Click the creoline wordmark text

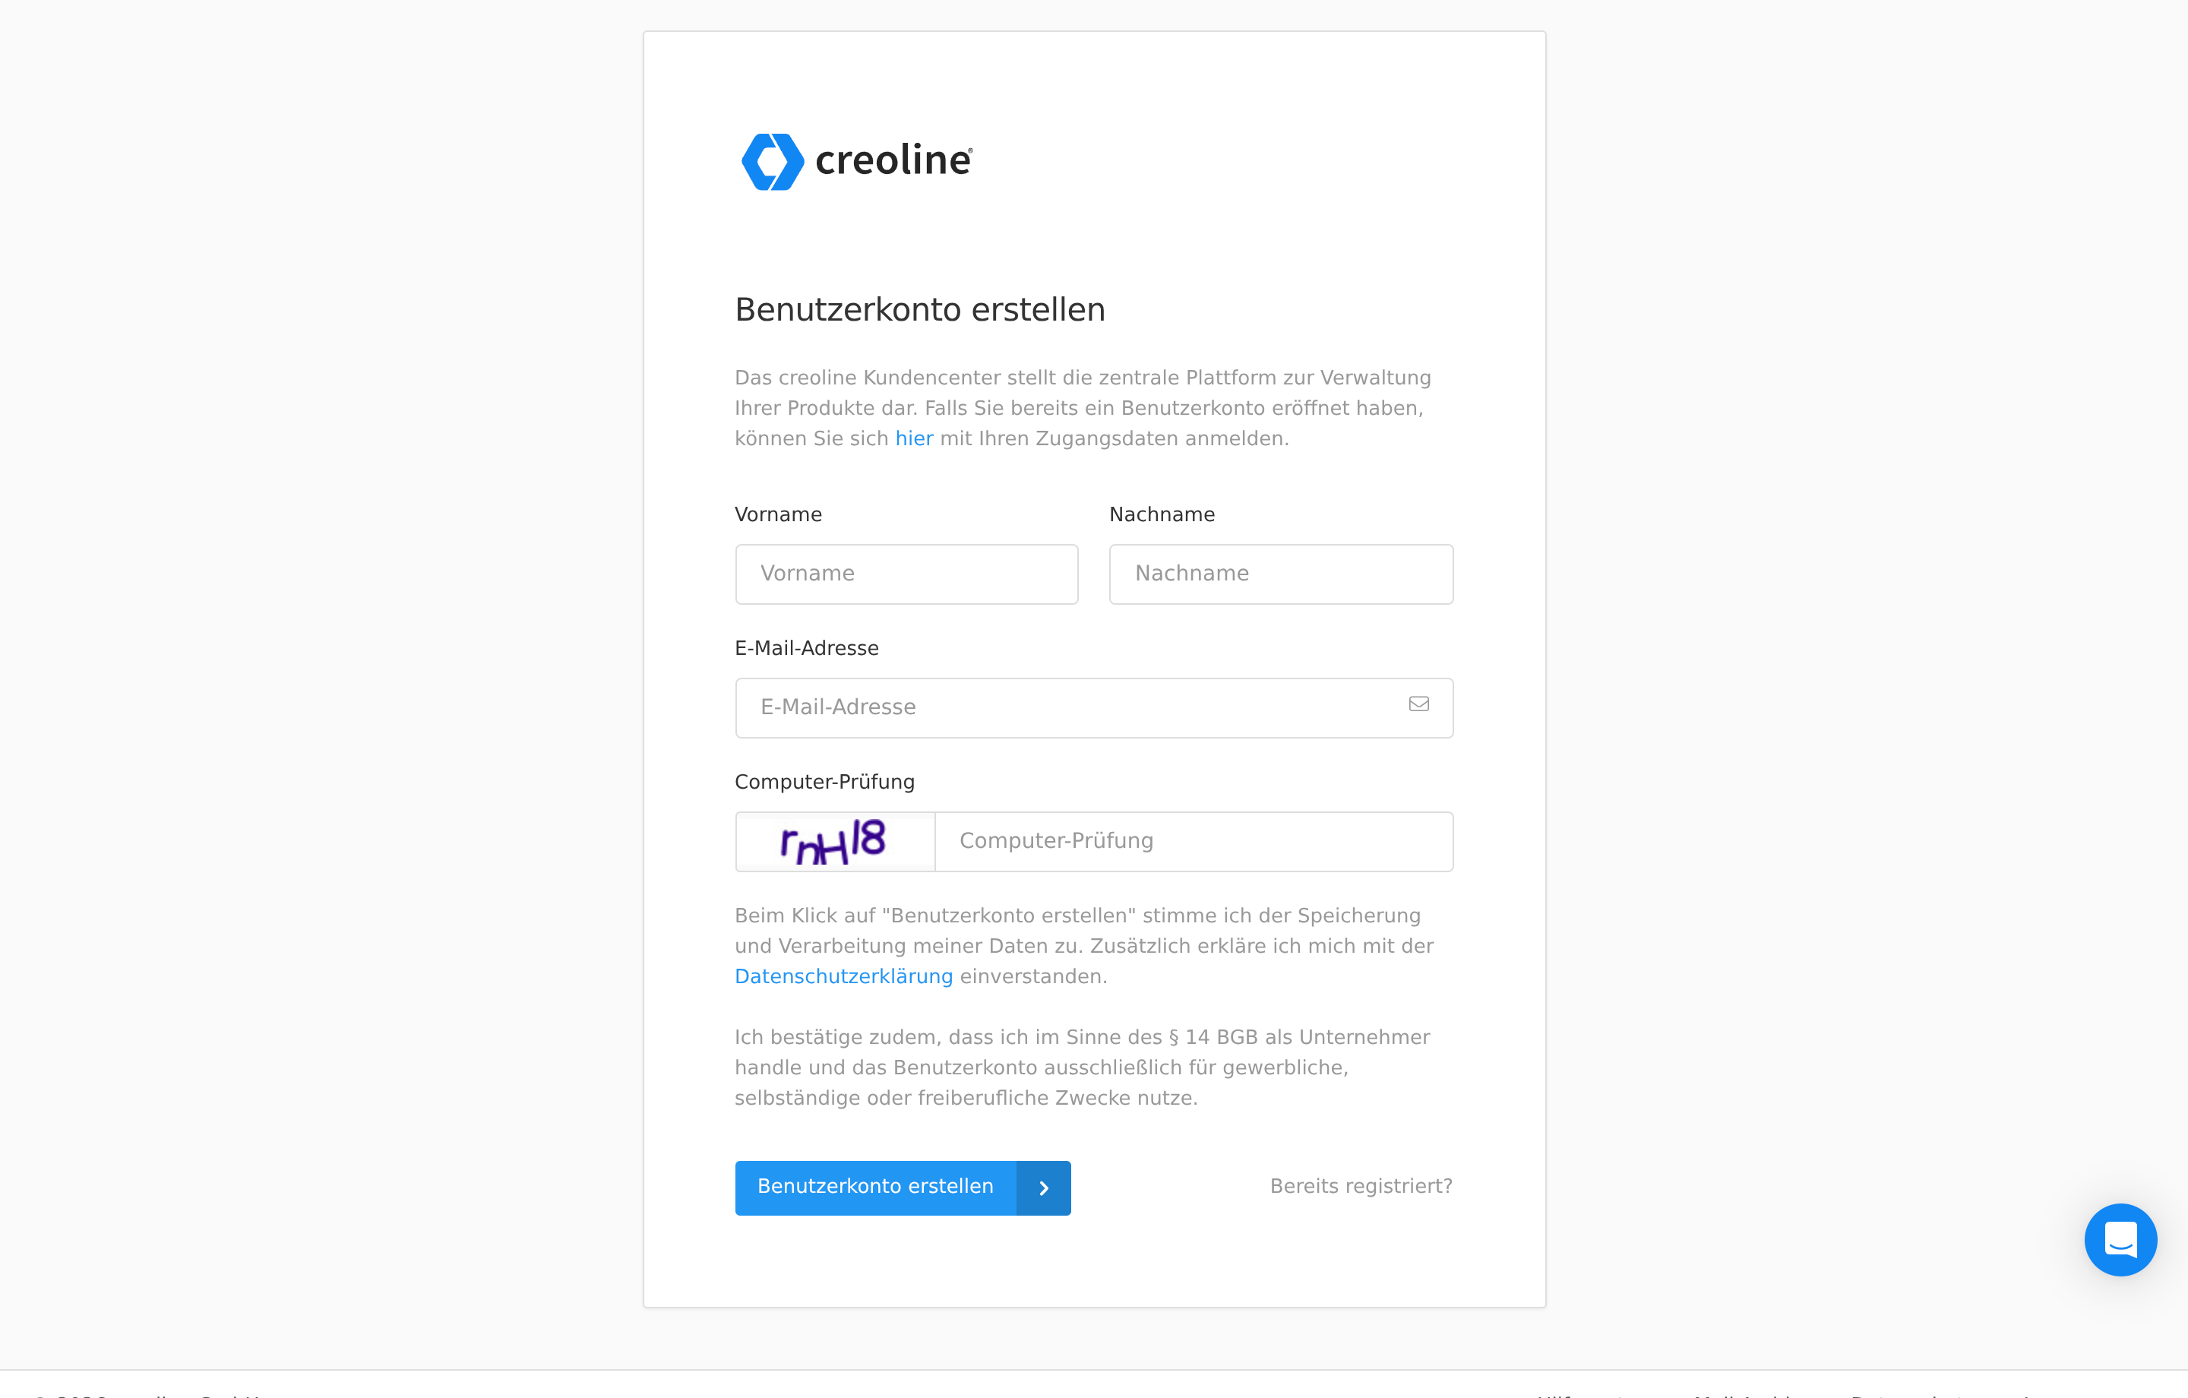pyautogui.click(x=893, y=161)
